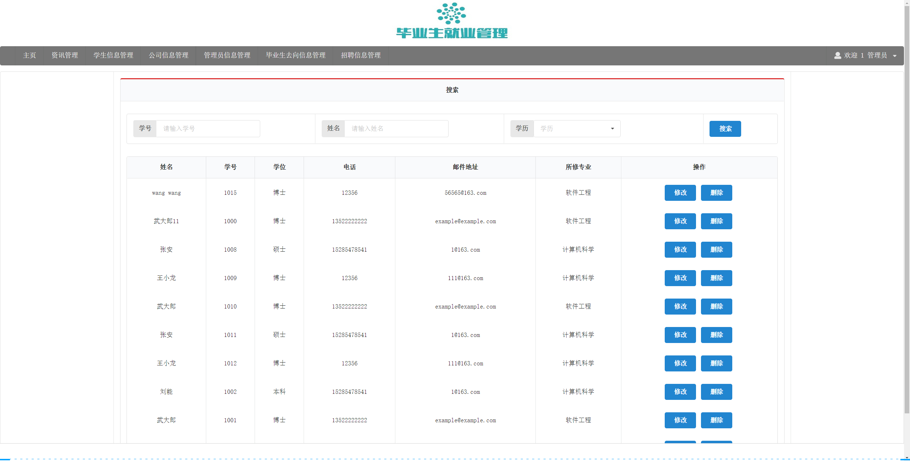Go to the 主页 menu item

point(30,55)
